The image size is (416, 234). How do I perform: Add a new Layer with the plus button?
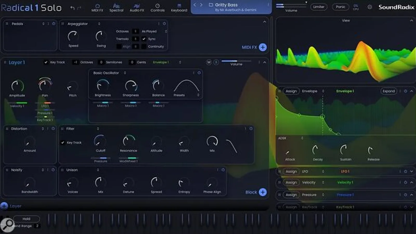point(4,206)
